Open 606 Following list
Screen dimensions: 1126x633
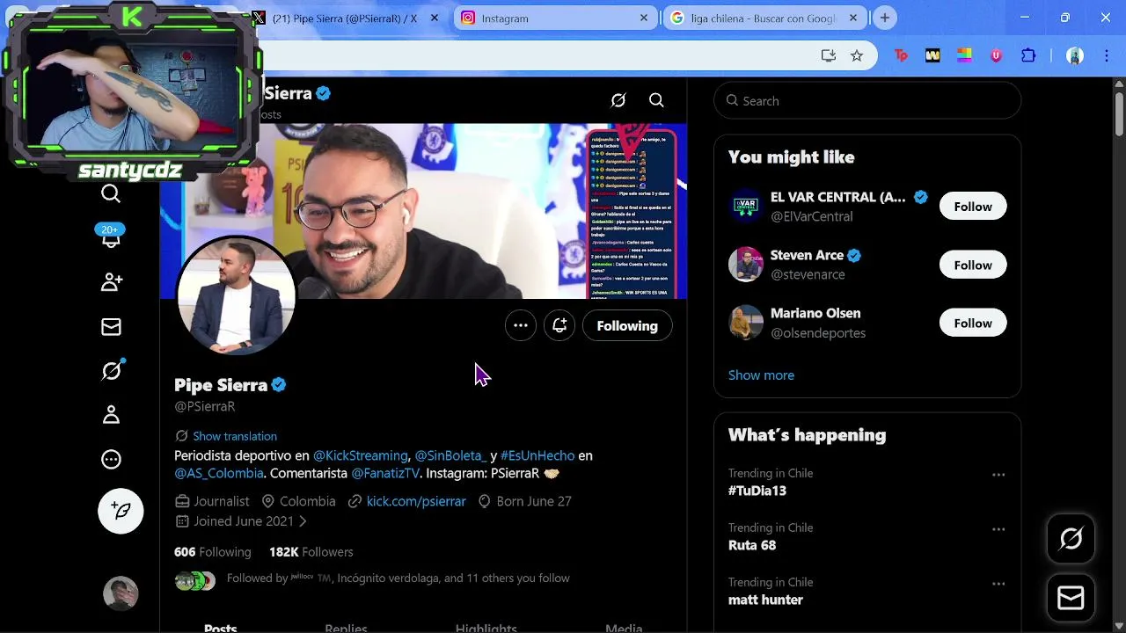coord(213,552)
